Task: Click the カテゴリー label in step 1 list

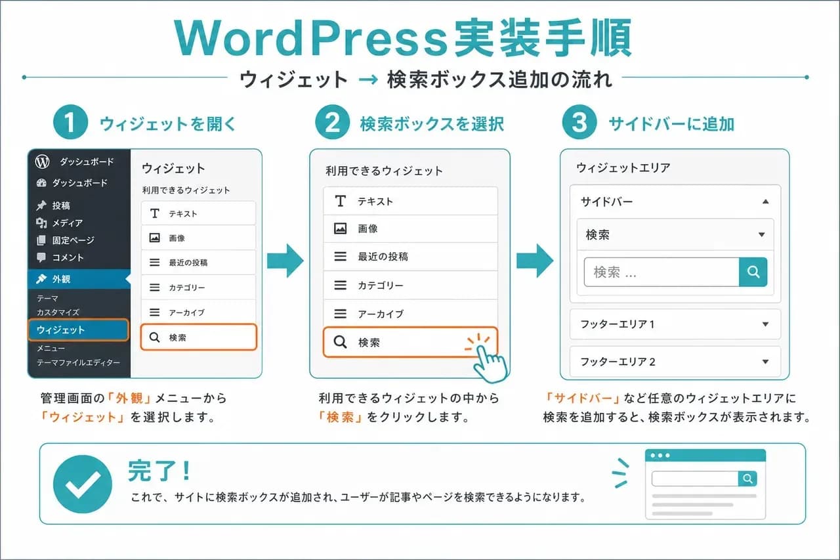Action: 186,288
